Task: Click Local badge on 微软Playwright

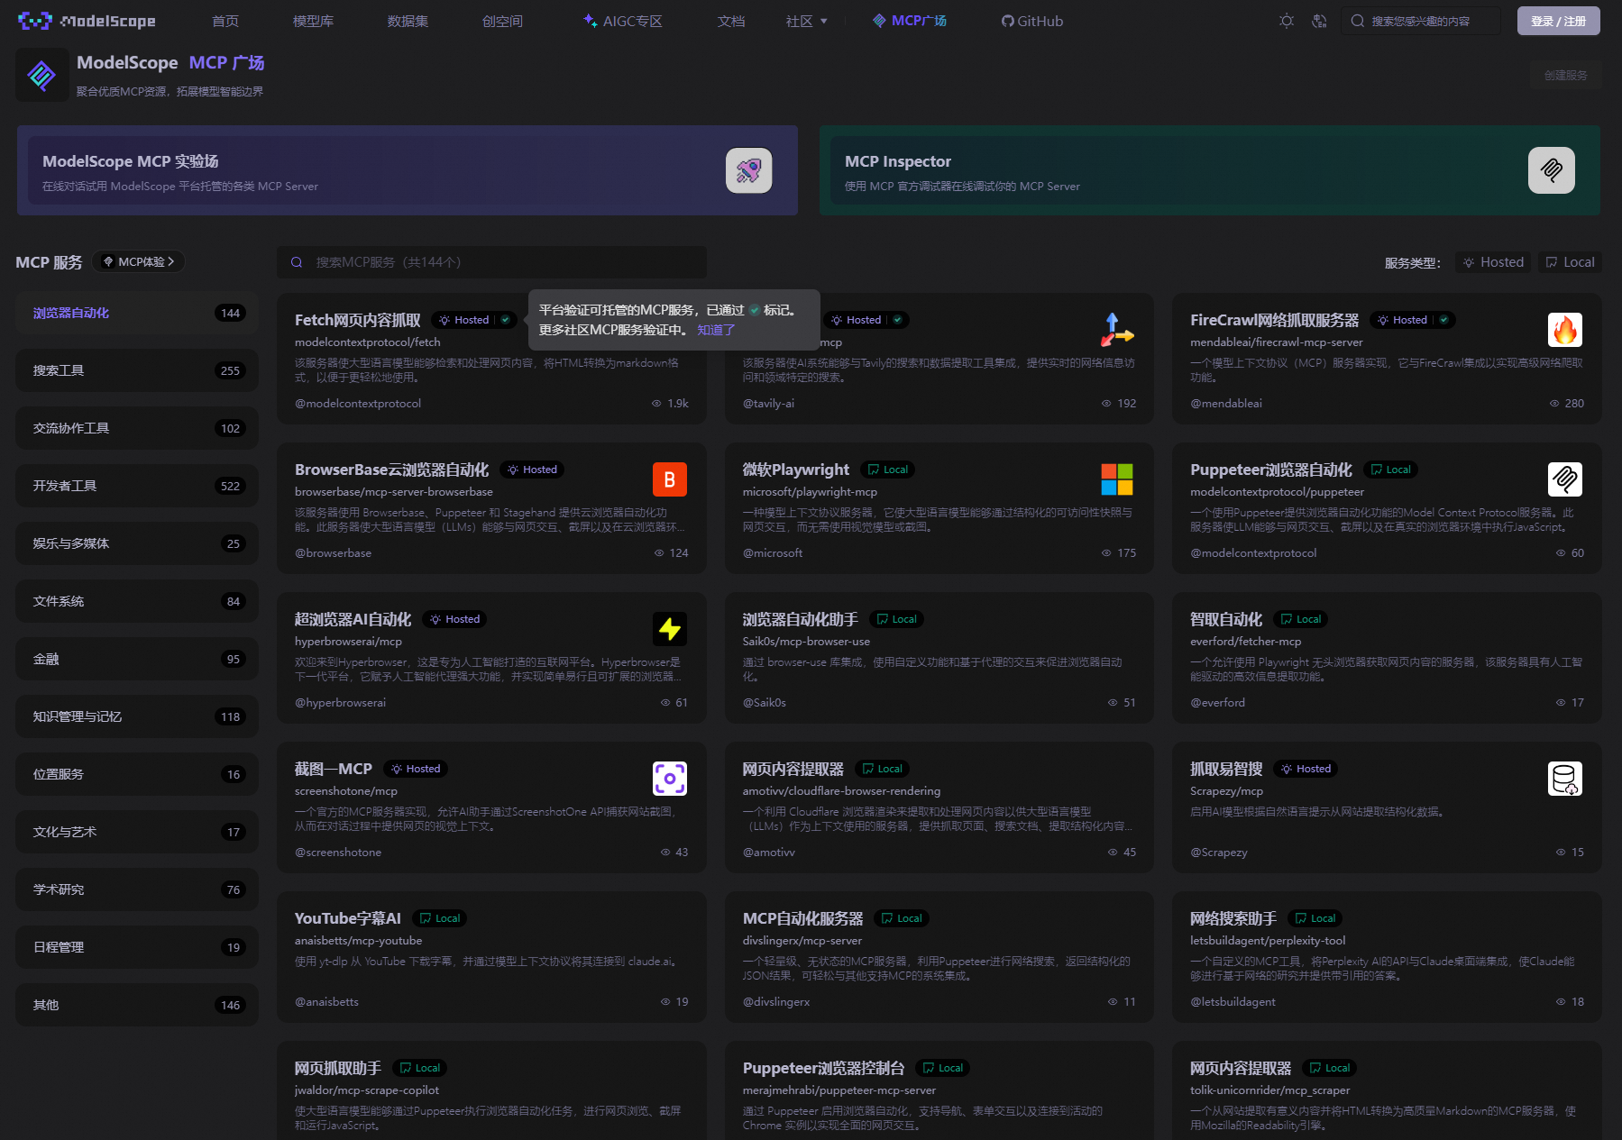Action: click(x=888, y=470)
